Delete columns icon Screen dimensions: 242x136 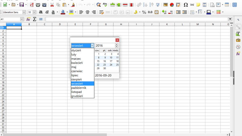[x=131, y=5]
